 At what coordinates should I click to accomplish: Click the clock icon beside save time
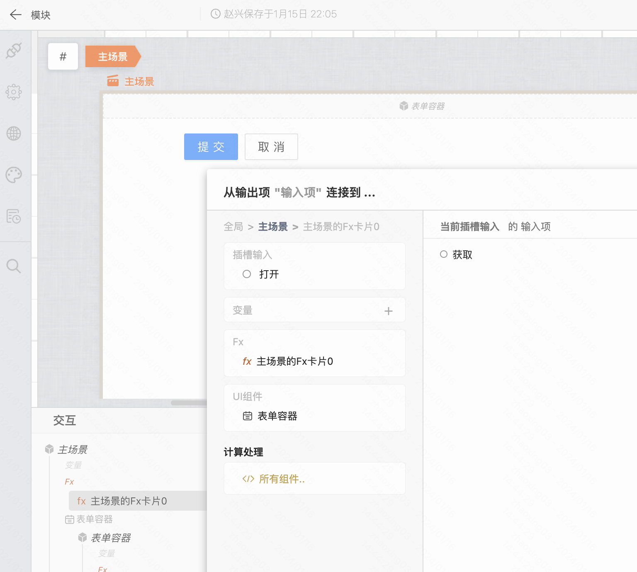click(216, 14)
